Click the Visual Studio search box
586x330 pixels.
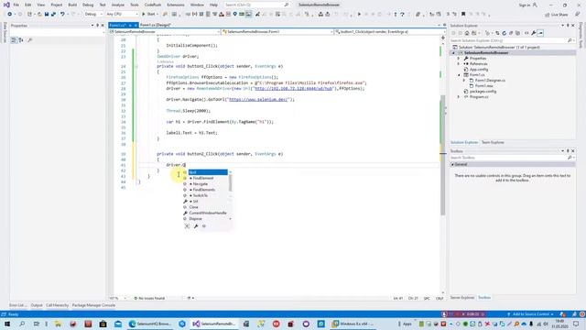(x=256, y=5)
